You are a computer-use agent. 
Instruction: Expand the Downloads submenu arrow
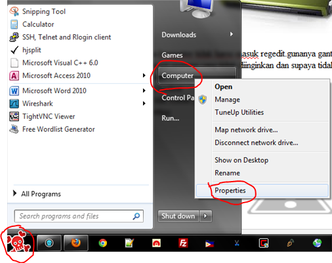pos(232,34)
